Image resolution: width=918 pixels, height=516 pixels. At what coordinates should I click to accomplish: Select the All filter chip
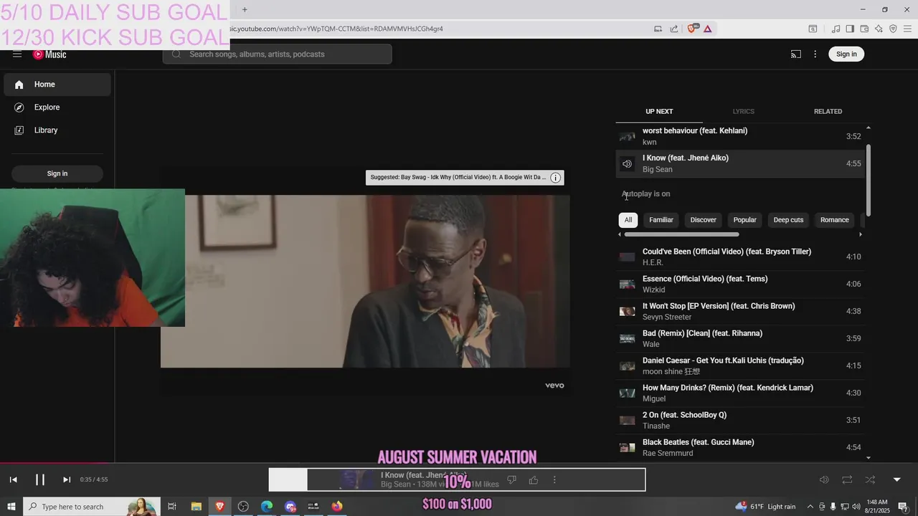628,220
